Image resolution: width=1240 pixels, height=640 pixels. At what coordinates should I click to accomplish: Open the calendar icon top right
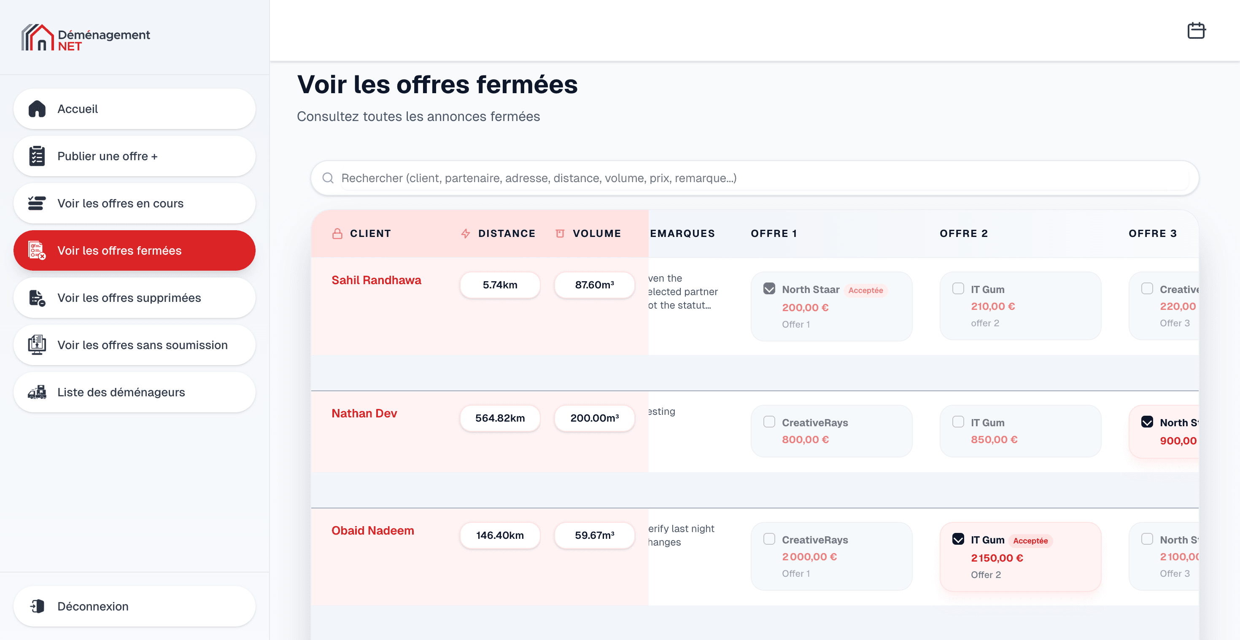coord(1197,30)
